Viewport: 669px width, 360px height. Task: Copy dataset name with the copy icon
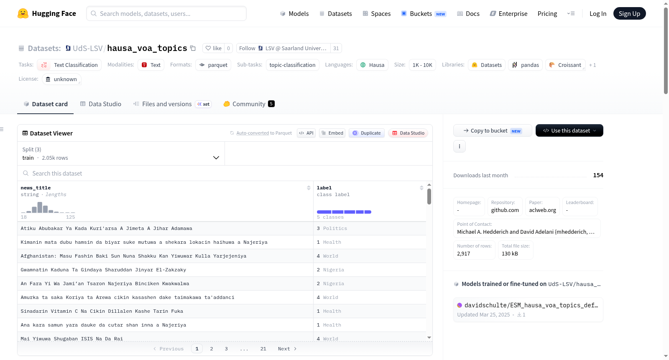coord(193,48)
